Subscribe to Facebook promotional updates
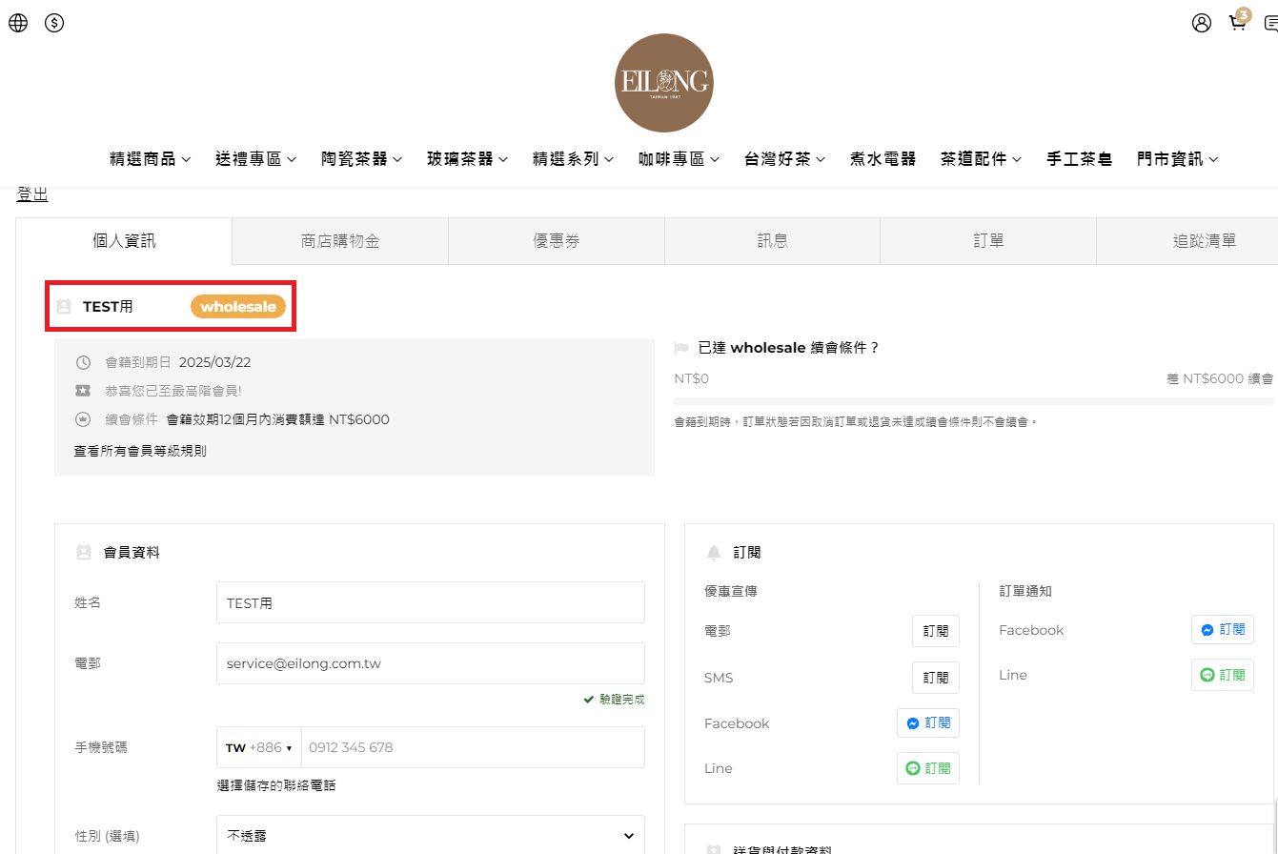Viewport: 1278px width, 854px height. pyautogui.click(x=927, y=723)
